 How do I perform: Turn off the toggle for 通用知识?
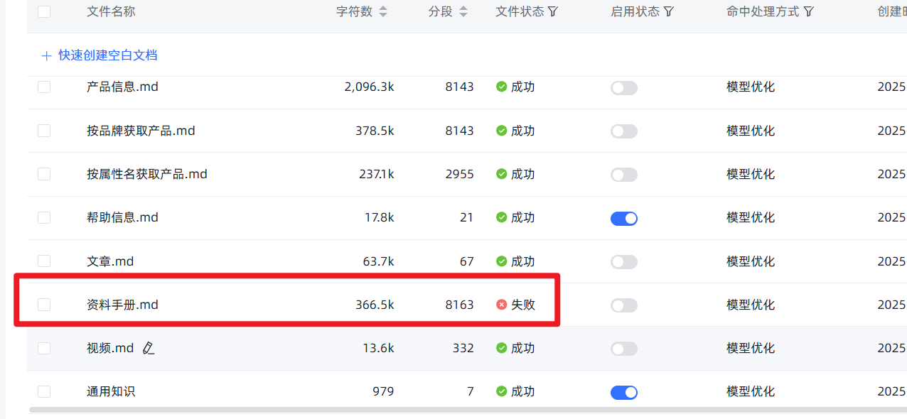coord(624,392)
